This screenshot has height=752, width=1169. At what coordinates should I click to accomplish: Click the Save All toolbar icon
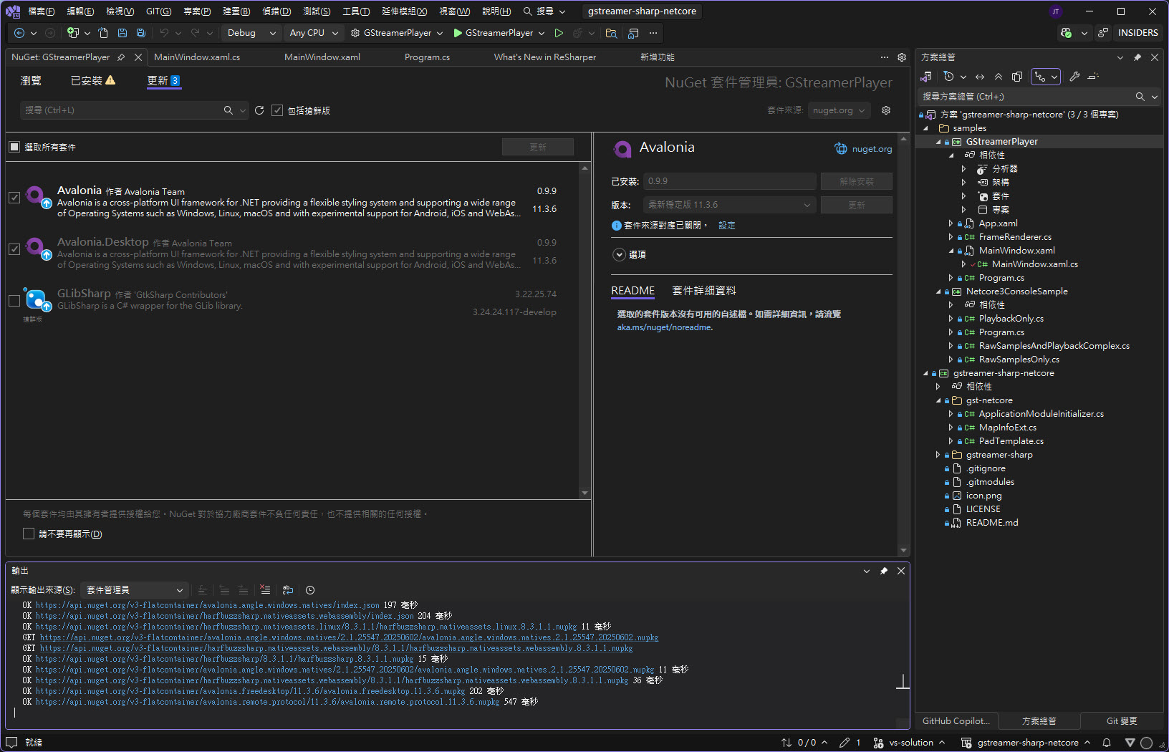[141, 33]
